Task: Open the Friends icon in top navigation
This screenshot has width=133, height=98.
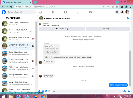Action: click(53, 12)
